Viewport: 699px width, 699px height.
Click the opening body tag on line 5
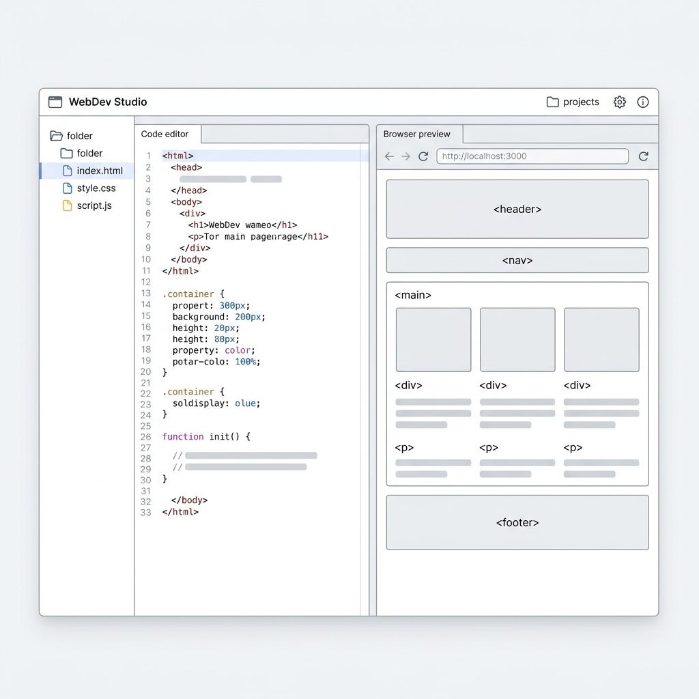pos(186,202)
